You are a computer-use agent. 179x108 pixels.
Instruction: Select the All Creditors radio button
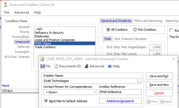tap(108, 30)
